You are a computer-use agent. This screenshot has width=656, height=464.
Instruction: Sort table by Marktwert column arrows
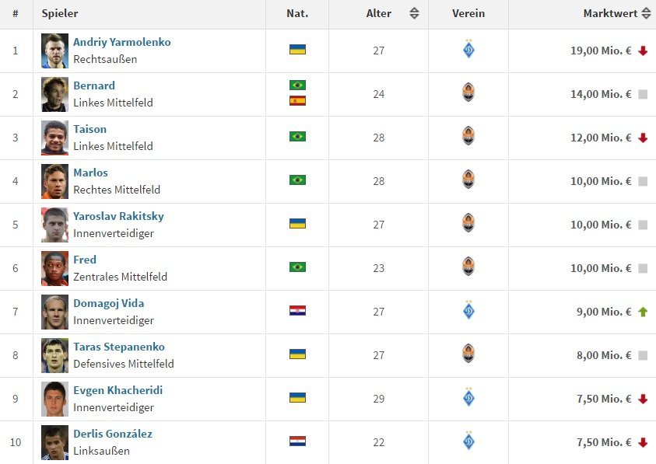click(x=645, y=13)
